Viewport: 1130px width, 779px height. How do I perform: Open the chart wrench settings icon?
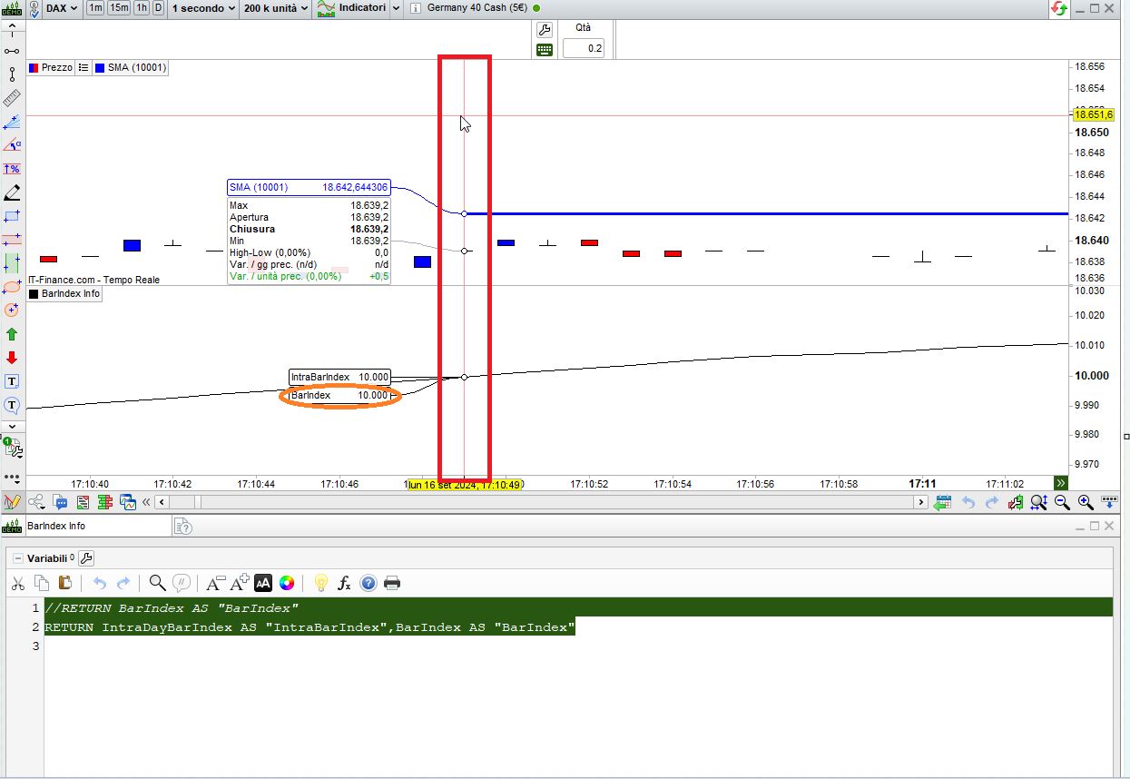(x=545, y=30)
